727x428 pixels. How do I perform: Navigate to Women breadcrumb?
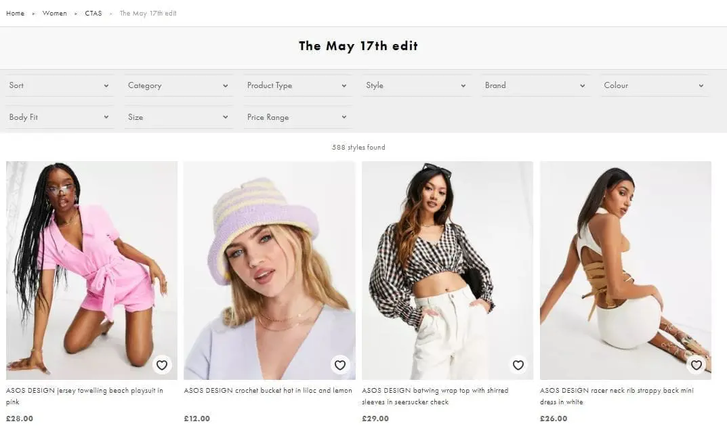tap(55, 14)
